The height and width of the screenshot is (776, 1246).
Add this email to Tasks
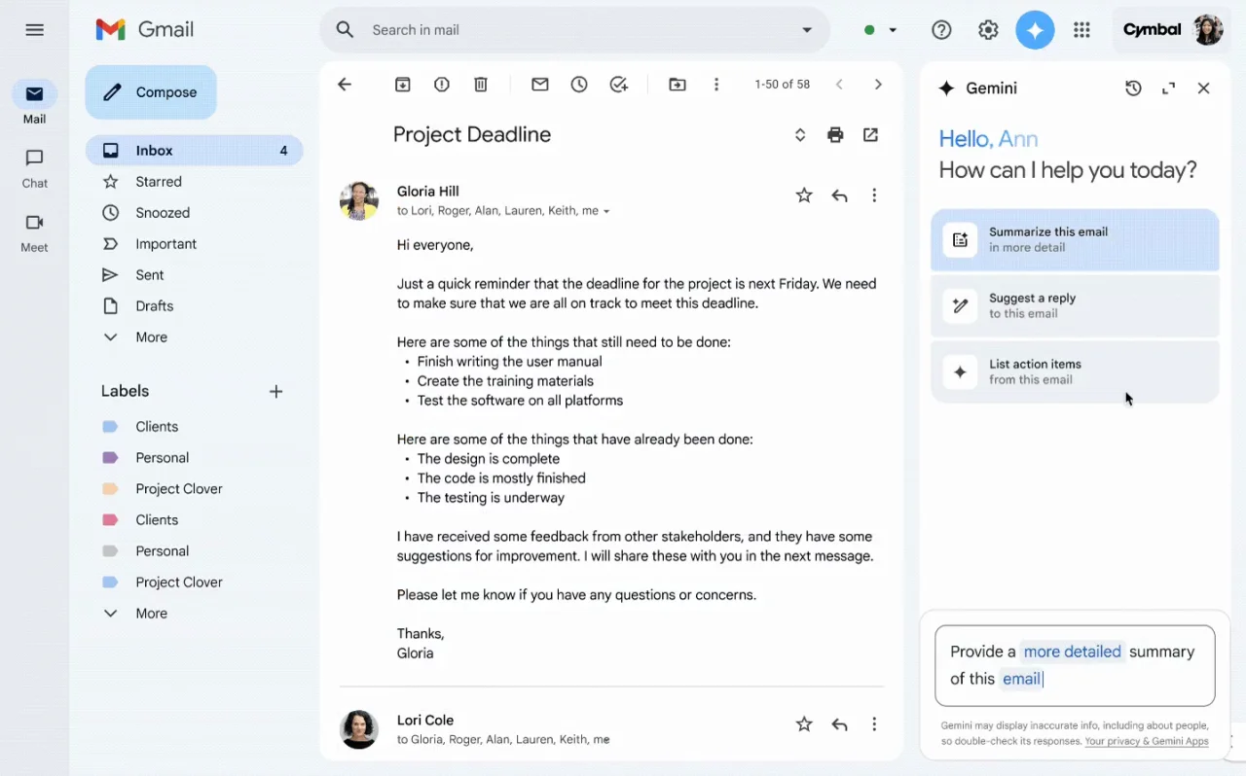tap(619, 85)
